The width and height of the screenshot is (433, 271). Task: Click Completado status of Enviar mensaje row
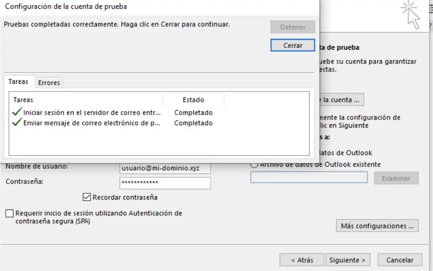[193, 123]
